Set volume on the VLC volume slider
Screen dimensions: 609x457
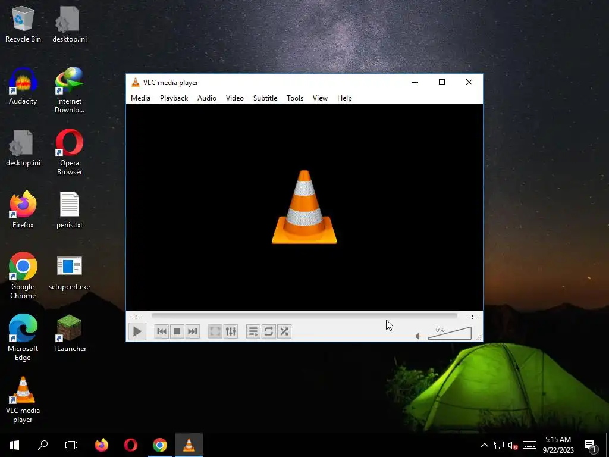click(x=450, y=333)
